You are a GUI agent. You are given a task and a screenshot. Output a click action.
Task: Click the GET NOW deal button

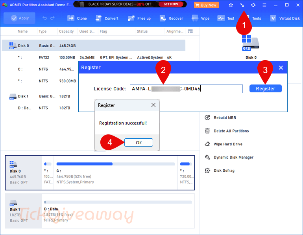tap(171, 4)
